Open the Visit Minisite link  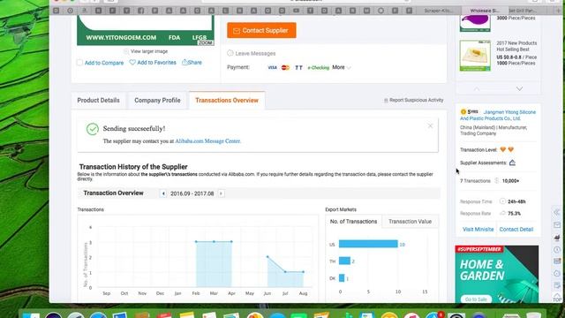pos(478,230)
